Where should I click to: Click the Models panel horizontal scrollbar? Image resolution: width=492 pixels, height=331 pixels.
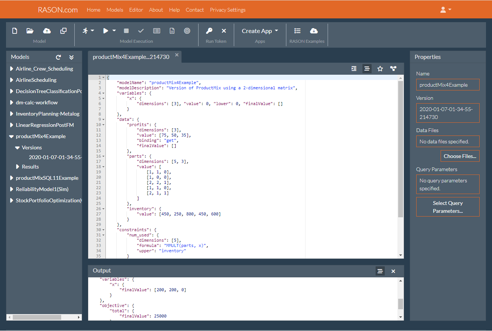tap(38, 317)
